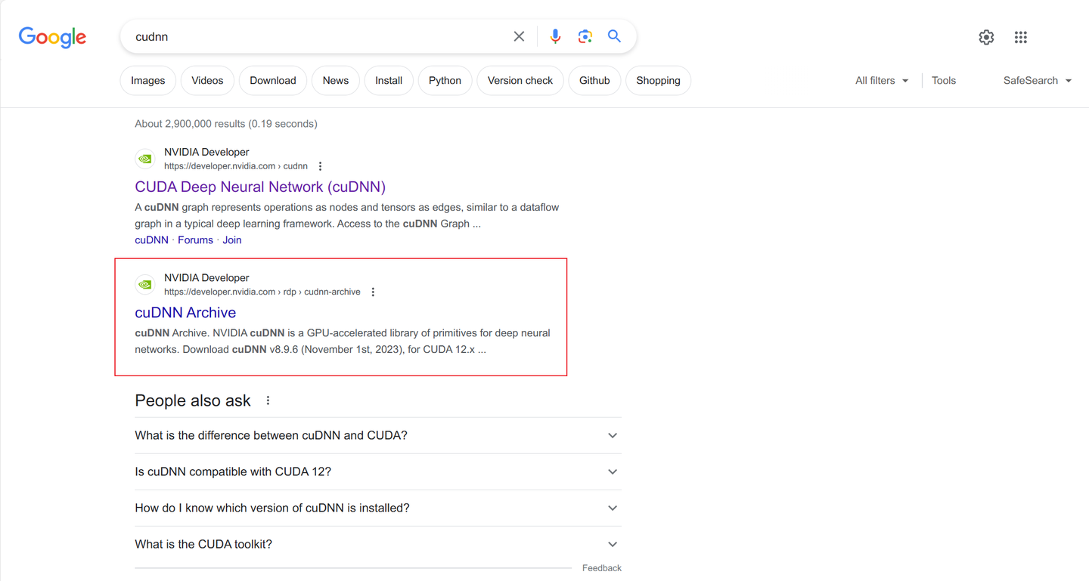The height and width of the screenshot is (581, 1089).
Task: Go to the Google homepage via the logo
Action: point(51,37)
